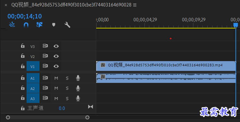Click the fx badge on the video clip

tap(103, 65)
